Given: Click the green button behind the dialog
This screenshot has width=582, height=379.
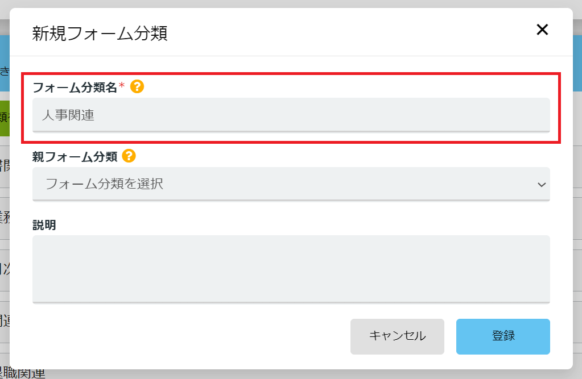Looking at the screenshot, I should click(5, 118).
